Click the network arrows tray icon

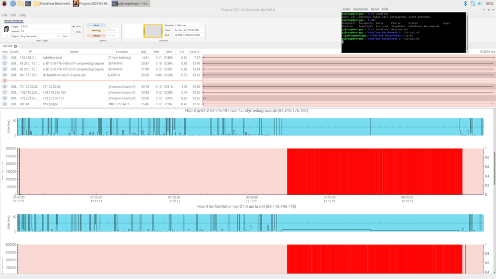[473, 3]
